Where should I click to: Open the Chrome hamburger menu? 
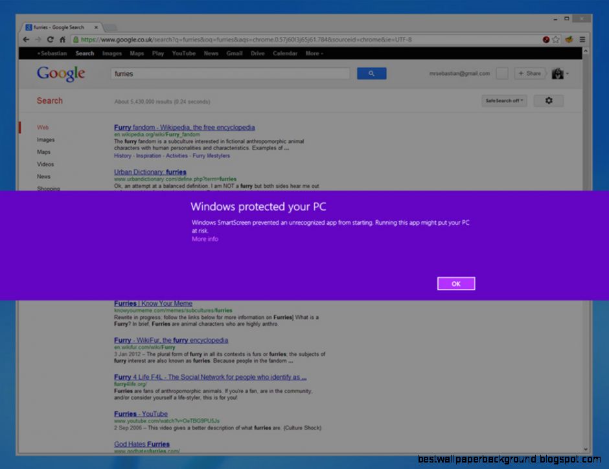point(582,40)
